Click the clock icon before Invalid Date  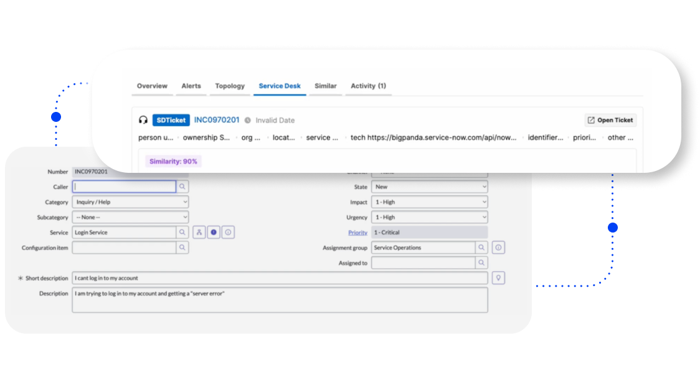click(248, 121)
